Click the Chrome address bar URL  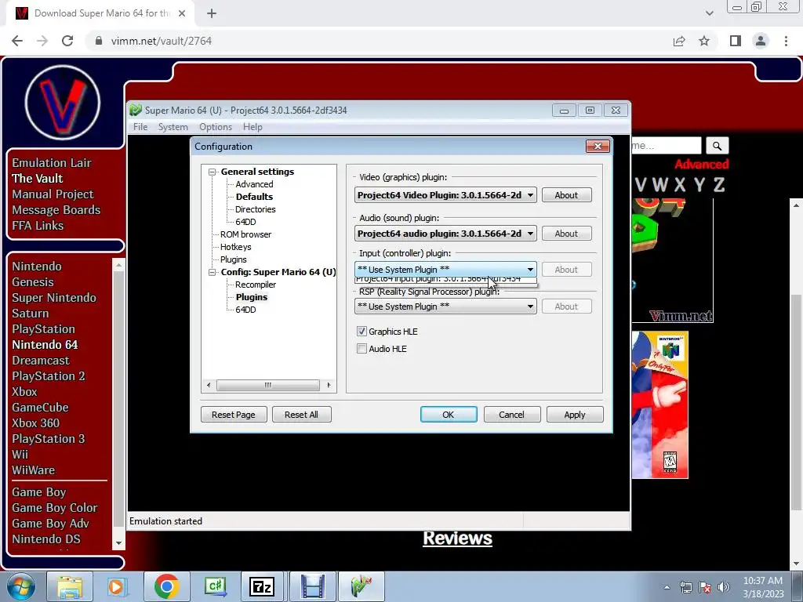pyautogui.click(x=162, y=41)
